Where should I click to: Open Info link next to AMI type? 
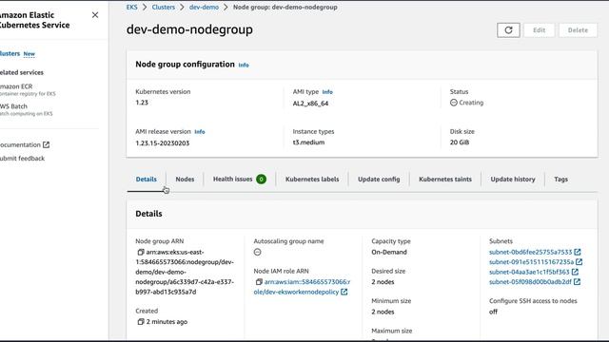pyautogui.click(x=327, y=92)
